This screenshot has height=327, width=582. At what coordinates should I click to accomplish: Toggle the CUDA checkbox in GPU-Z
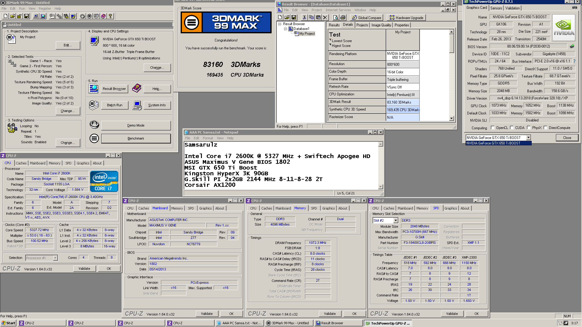click(512, 128)
